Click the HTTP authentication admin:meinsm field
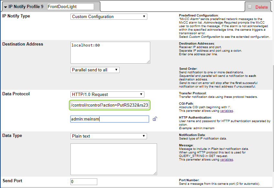The height and width of the screenshot is (188, 274). tap(110, 119)
